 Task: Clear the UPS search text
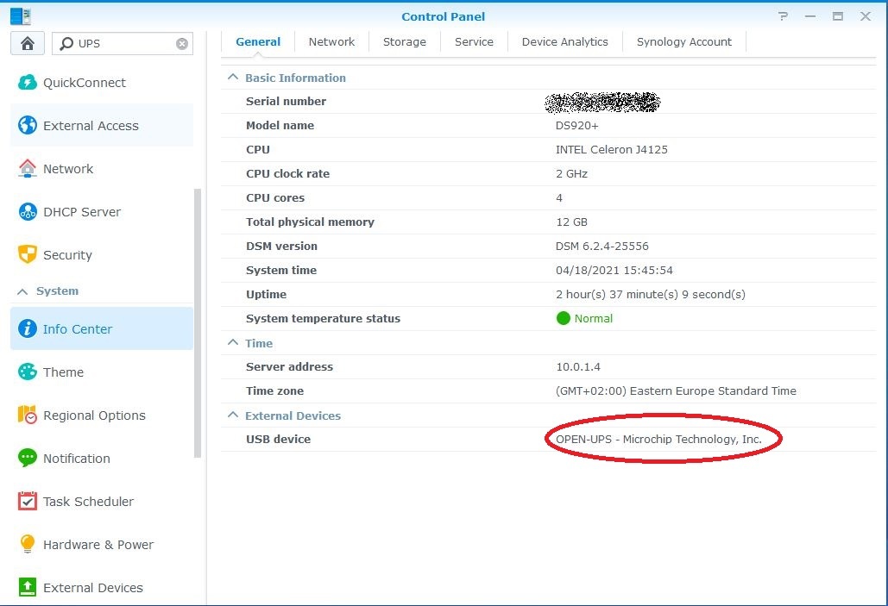pyautogui.click(x=182, y=44)
